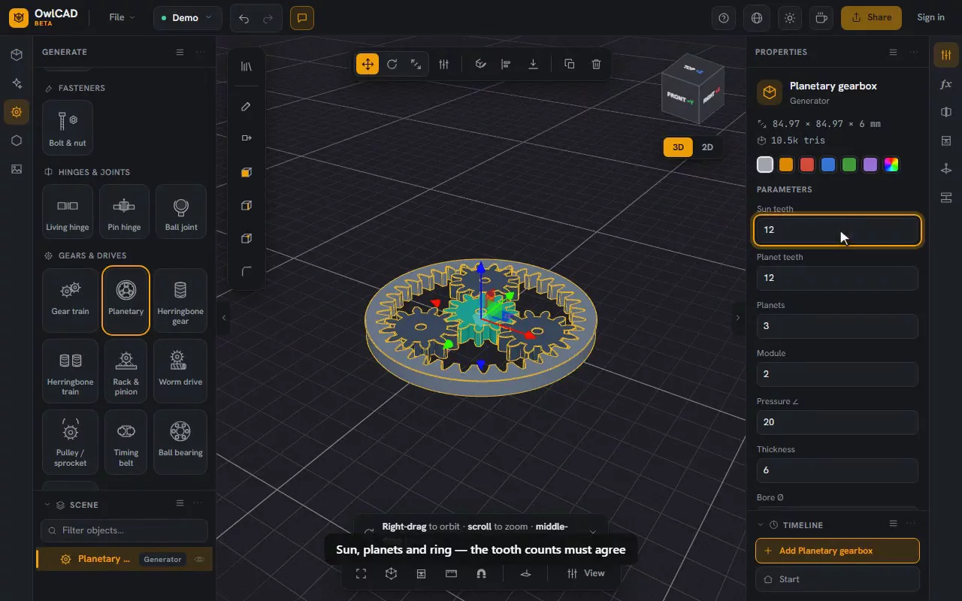Select the Worm drive generator
Image resolution: width=962 pixels, height=601 pixels.
(x=180, y=371)
